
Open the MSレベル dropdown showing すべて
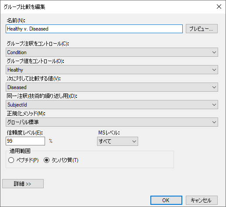(x=118, y=141)
